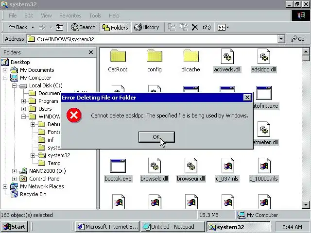311x233 pixels.
Task: Select the adsldpc.dll file icon
Action: [264, 57]
